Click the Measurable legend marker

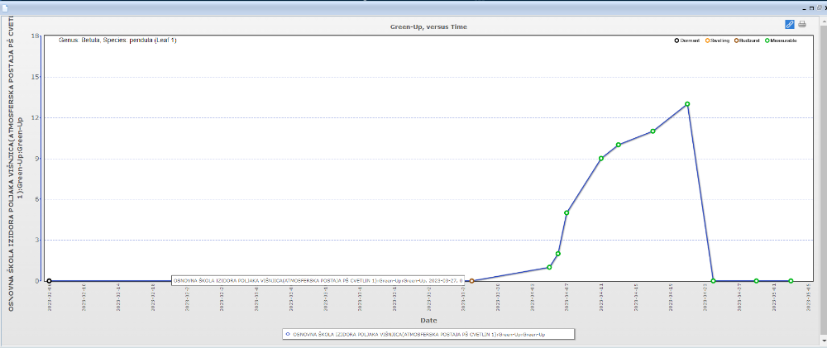pyautogui.click(x=767, y=41)
